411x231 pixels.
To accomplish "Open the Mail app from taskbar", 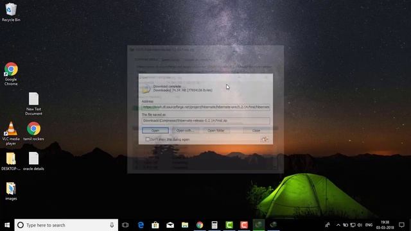I will point(170,225).
